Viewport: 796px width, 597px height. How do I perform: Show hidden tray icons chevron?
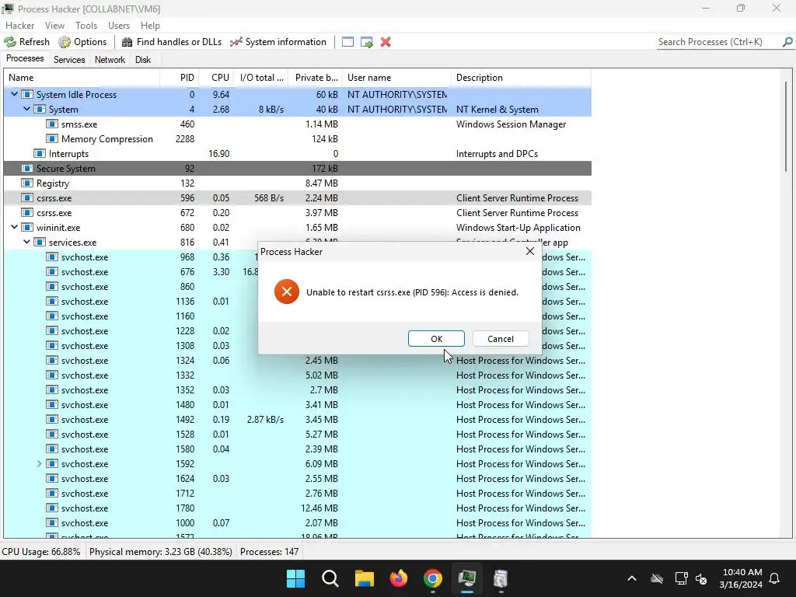pos(632,578)
